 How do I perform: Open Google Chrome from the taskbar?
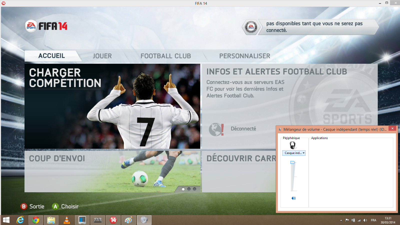tap(36, 220)
